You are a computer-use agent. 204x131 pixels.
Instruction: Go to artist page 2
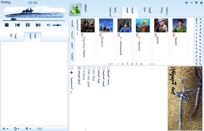click(123, 64)
